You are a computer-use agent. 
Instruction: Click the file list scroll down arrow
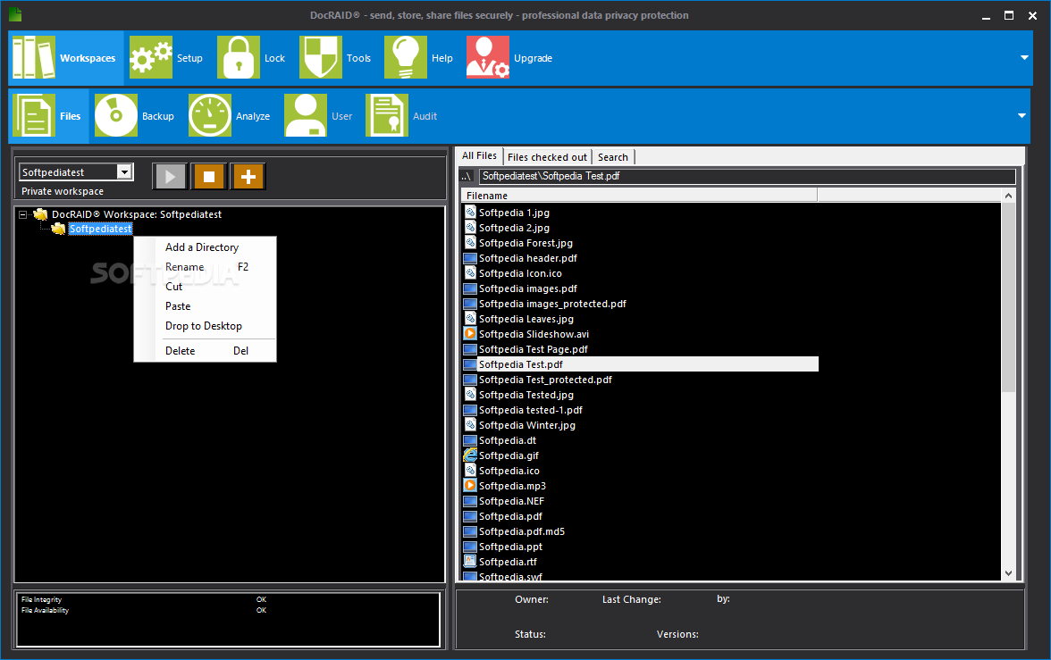click(x=1009, y=572)
